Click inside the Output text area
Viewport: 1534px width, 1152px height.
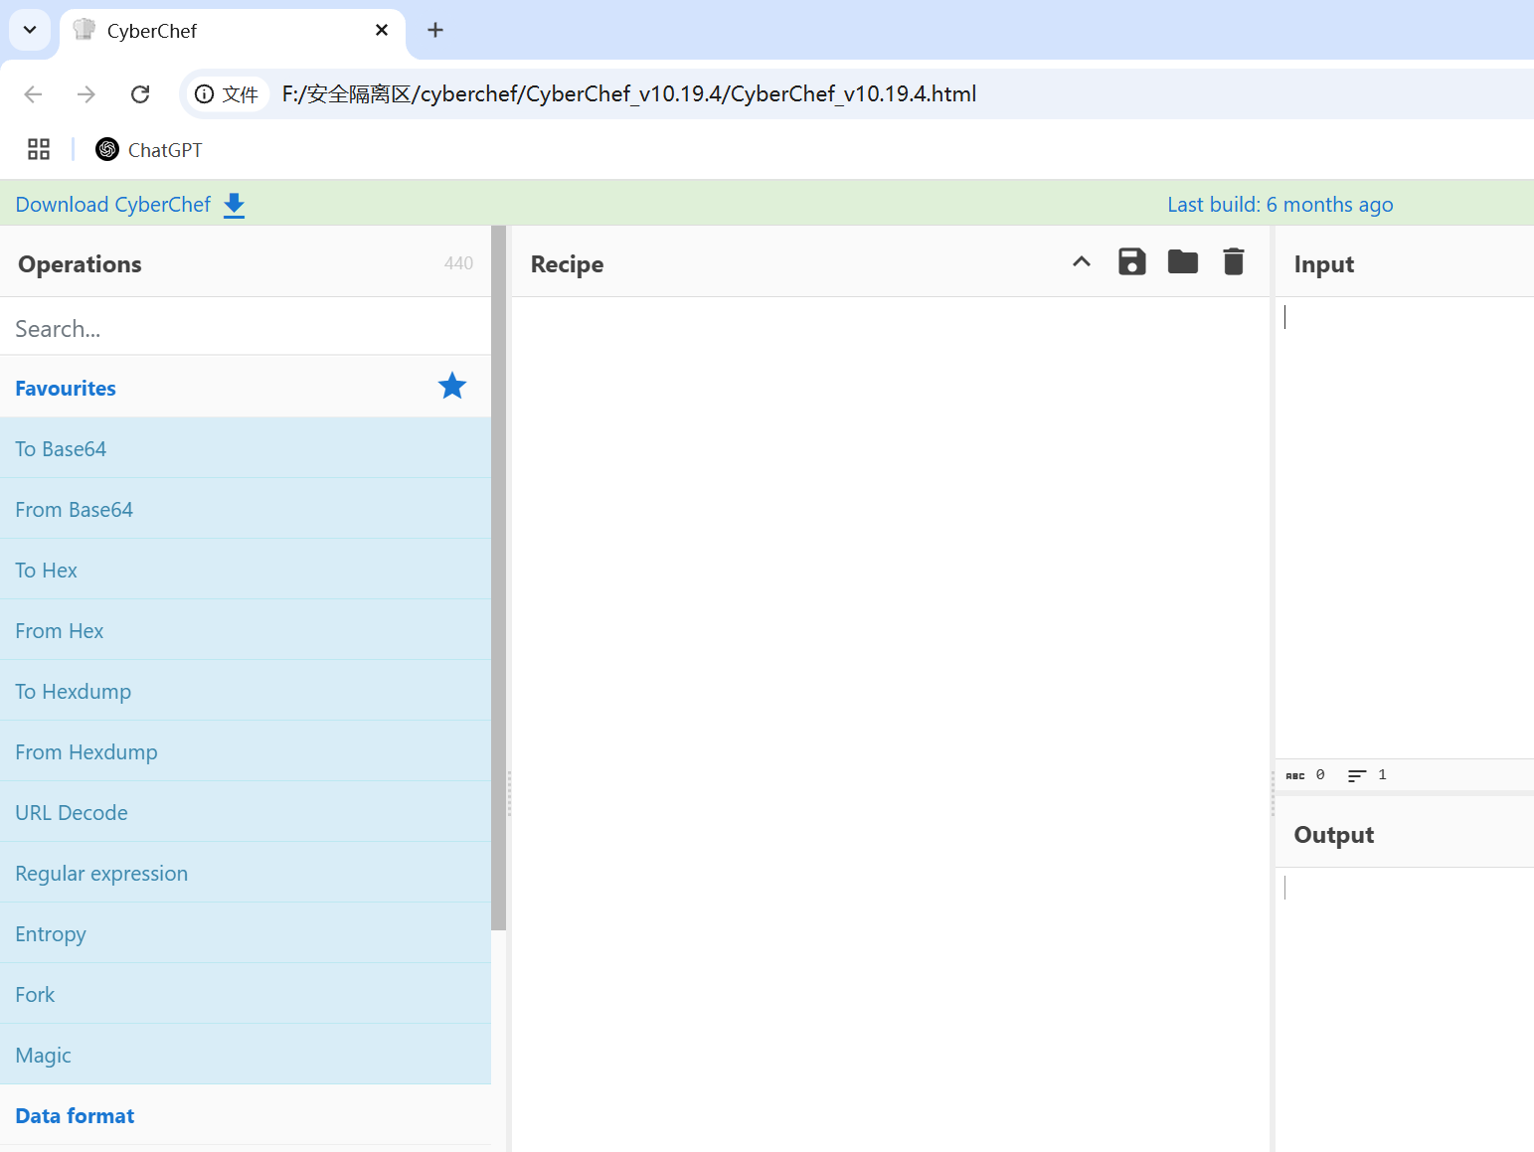coord(1405,1009)
